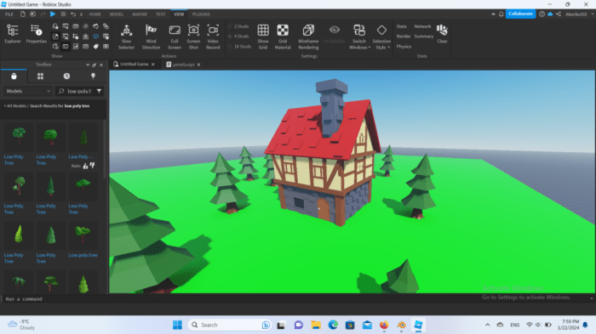Open the Toolbox Marketplace tab

pos(14,76)
